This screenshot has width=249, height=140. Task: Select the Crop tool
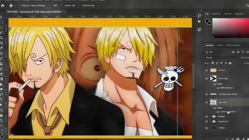pos(2,38)
